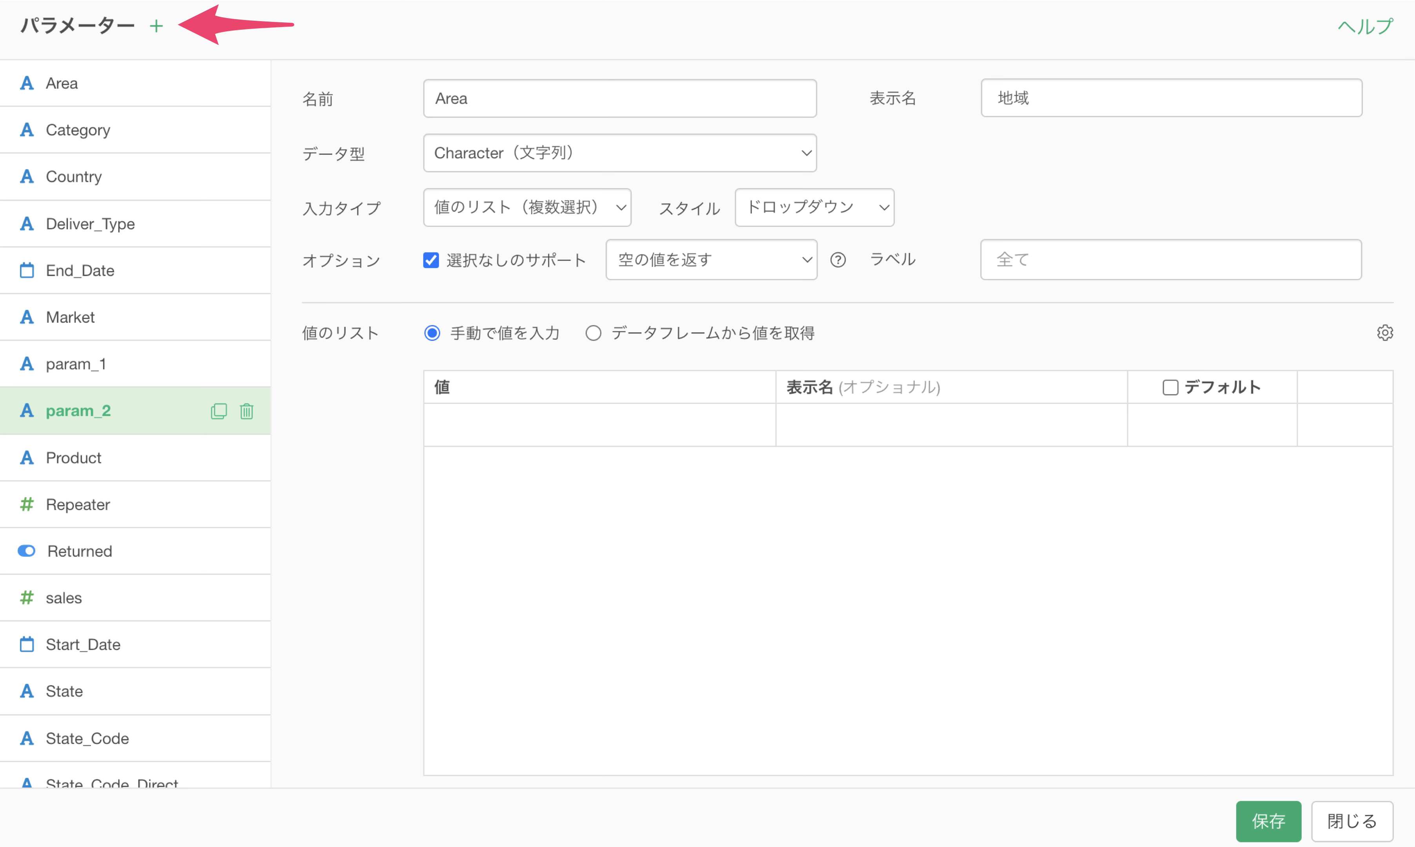Click the calendar icon beside End_Date

tap(27, 271)
